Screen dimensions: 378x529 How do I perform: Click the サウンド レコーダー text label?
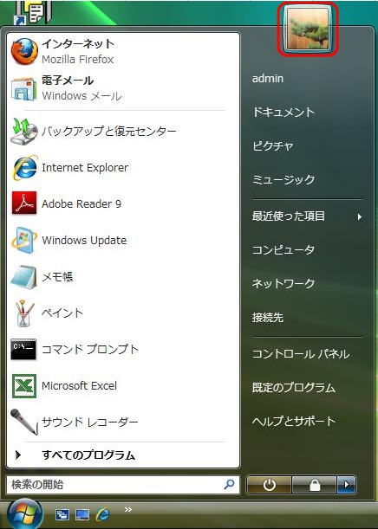pyautogui.click(x=90, y=422)
